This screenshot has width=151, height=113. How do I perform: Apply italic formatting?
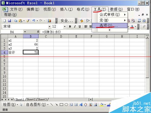[75, 27]
